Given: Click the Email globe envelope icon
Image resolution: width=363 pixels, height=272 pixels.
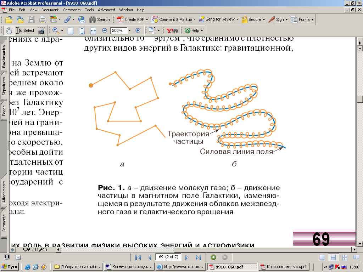Looking at the screenshot, I should pyautogui.click(x=82, y=19).
